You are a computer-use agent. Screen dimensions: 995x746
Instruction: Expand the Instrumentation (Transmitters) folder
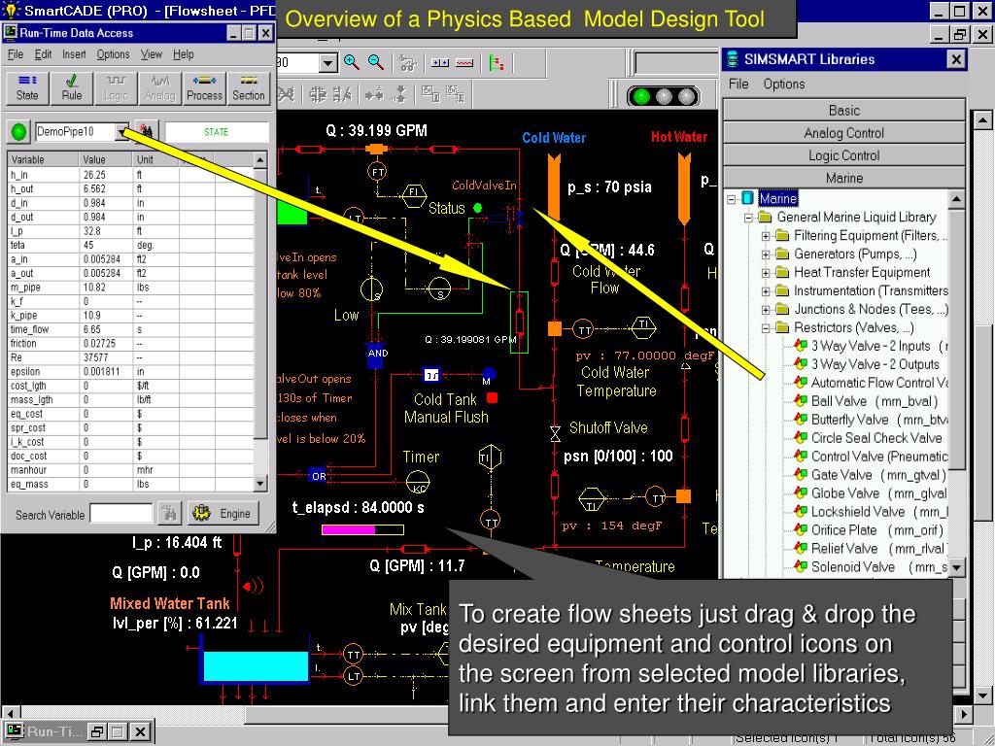tap(766, 291)
